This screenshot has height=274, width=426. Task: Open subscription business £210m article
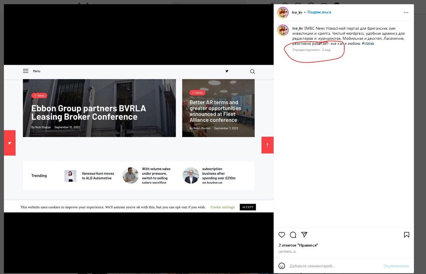219,176
